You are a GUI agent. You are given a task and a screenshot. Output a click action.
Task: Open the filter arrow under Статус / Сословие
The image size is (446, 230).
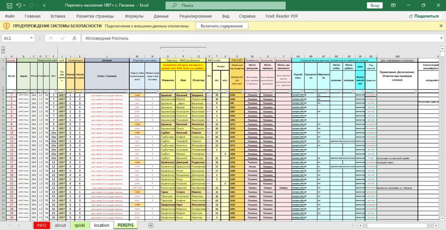(127, 91)
